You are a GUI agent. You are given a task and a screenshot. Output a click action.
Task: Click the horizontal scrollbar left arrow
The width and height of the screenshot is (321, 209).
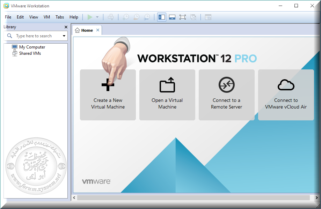click(74, 197)
